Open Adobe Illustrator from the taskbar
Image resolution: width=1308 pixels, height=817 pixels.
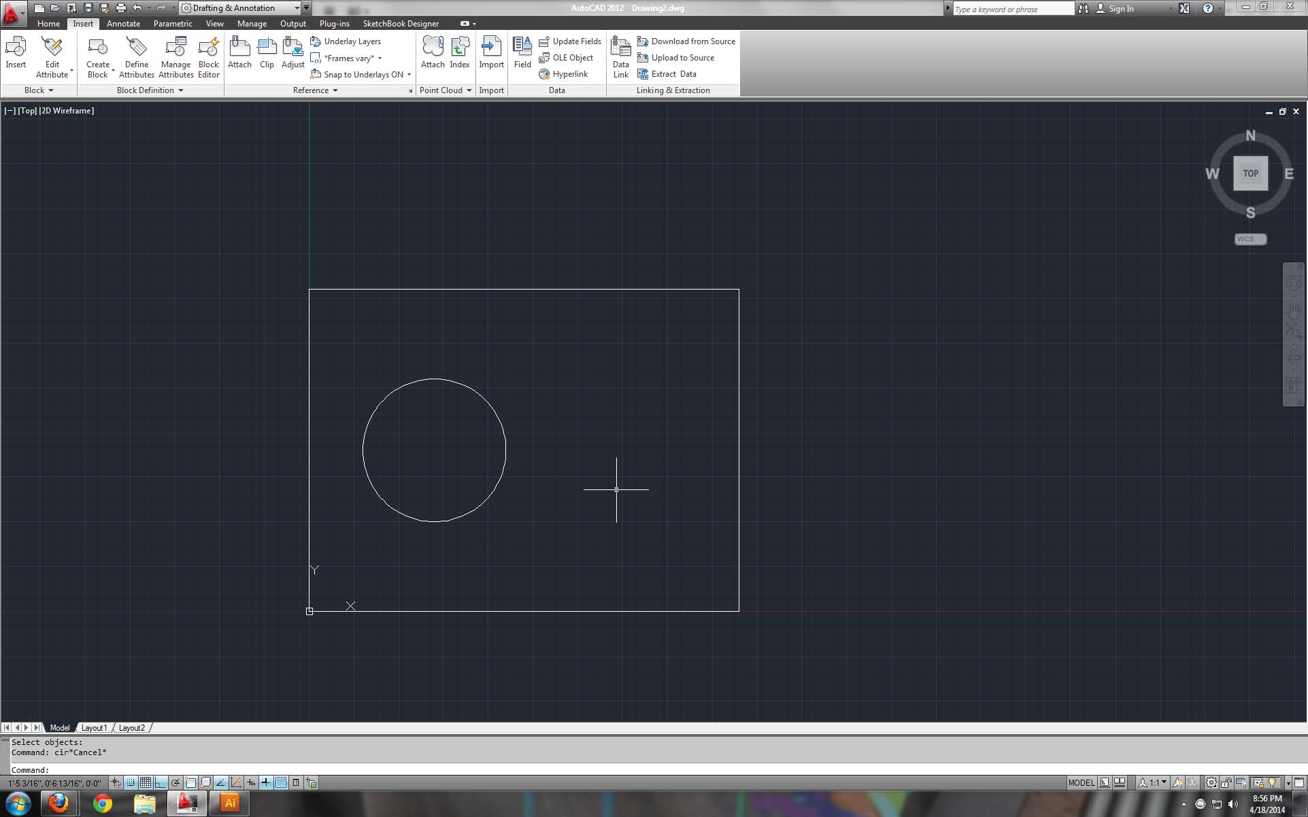(x=230, y=804)
